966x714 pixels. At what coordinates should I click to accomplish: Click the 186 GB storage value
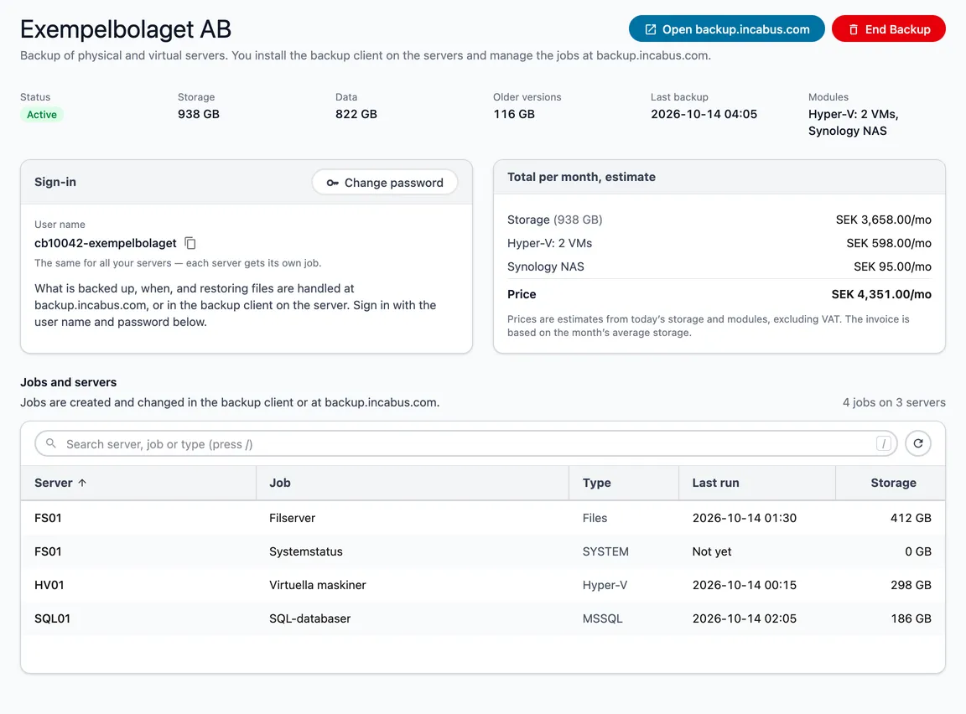pyautogui.click(x=911, y=618)
